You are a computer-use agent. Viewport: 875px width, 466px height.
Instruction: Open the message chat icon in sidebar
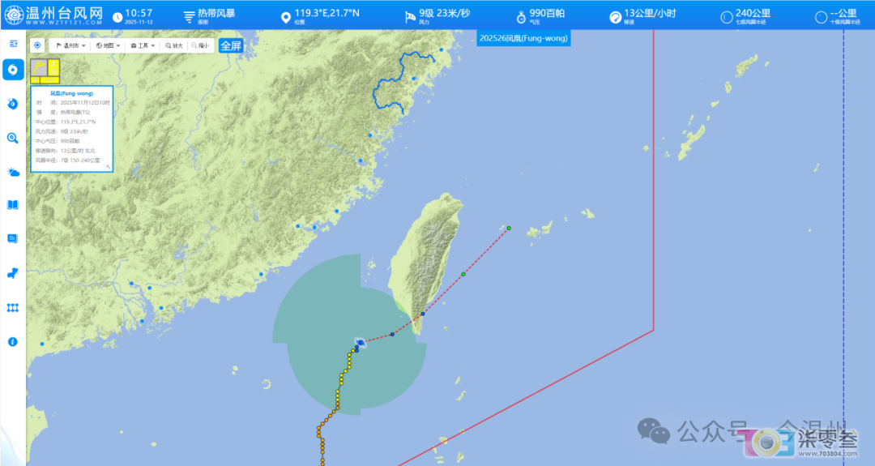[13, 239]
